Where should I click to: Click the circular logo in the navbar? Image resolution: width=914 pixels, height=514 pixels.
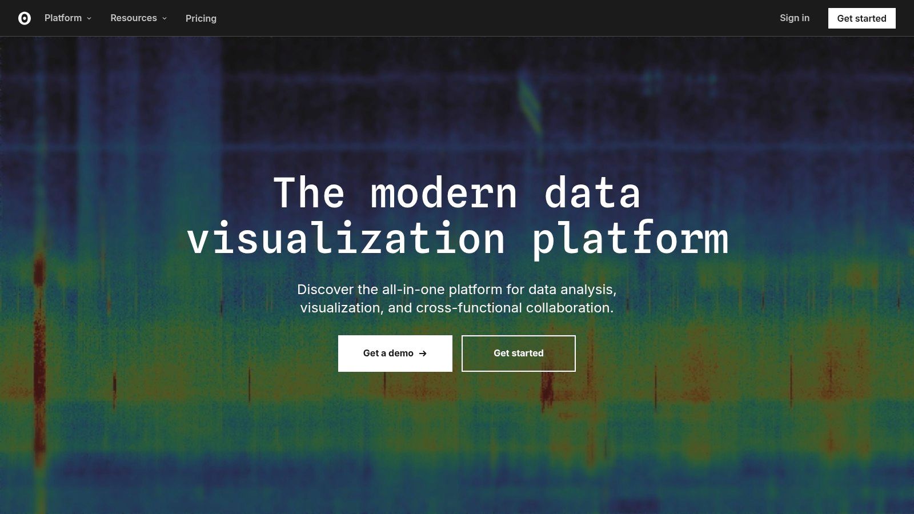point(25,18)
